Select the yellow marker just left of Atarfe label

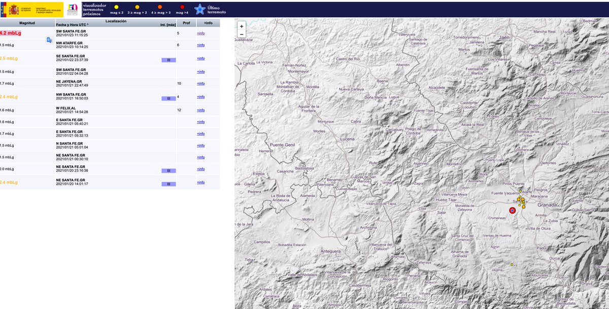(x=520, y=192)
